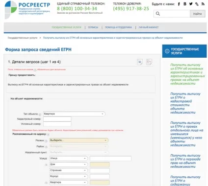Open sidebar link about переходе прав на объект
This screenshot has height=186, width=208.
(x=185, y=161)
